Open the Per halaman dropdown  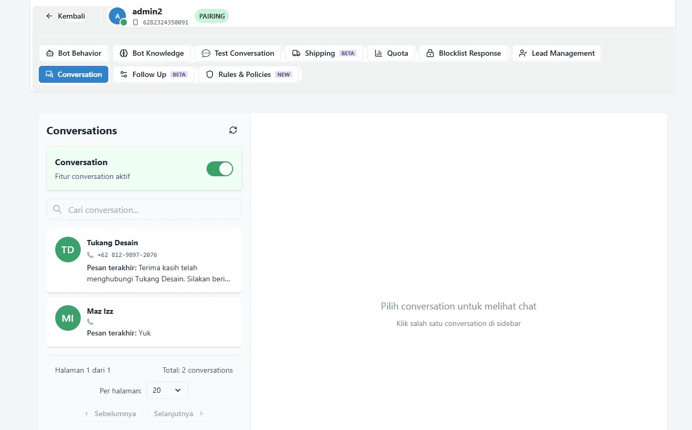[x=167, y=390]
